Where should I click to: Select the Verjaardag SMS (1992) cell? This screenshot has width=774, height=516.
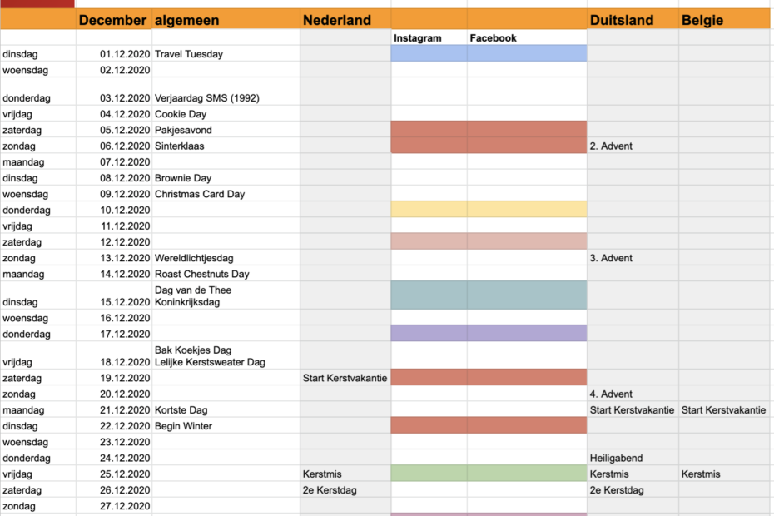coord(226,92)
